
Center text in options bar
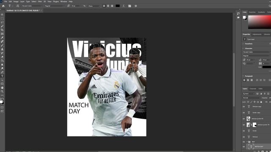coord(108,6)
